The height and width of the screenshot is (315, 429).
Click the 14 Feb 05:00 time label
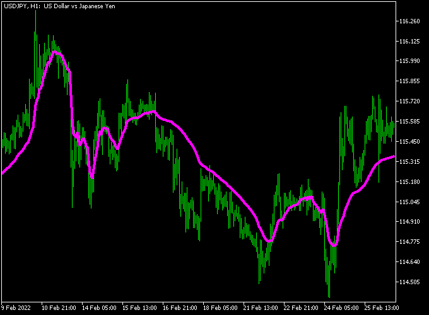click(99, 308)
